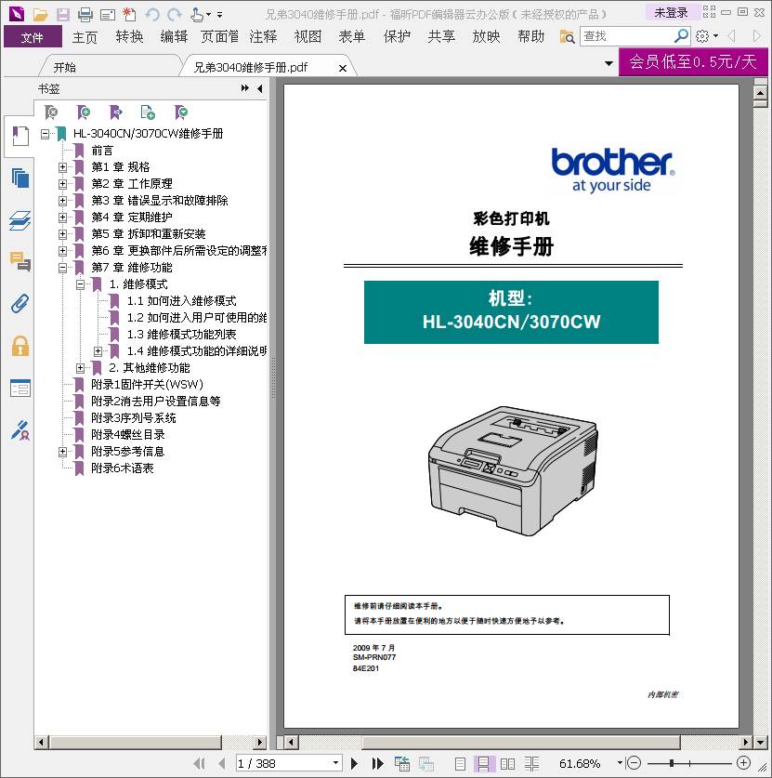Image resolution: width=772 pixels, height=778 pixels.
Task: Open a file with the folder icon
Action: pos(40,14)
